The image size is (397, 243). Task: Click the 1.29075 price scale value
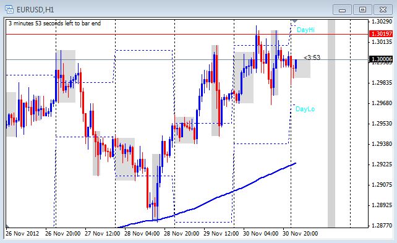382,185
